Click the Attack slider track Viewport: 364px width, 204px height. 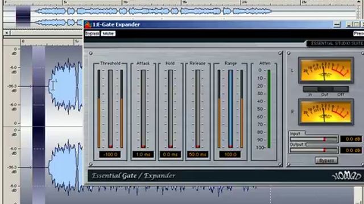[143, 109]
